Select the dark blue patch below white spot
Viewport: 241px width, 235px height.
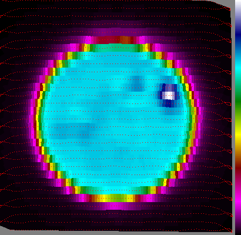coord(169,103)
